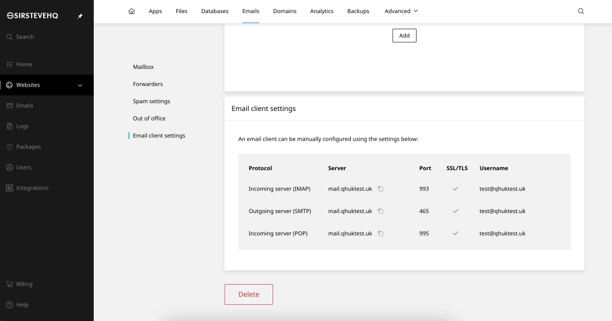This screenshot has width=612, height=321.
Task: Click the red Delete button
Action: pos(249,295)
